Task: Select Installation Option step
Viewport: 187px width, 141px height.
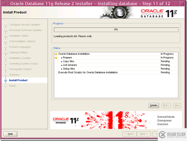Action: pyautogui.click(x=19, y=36)
